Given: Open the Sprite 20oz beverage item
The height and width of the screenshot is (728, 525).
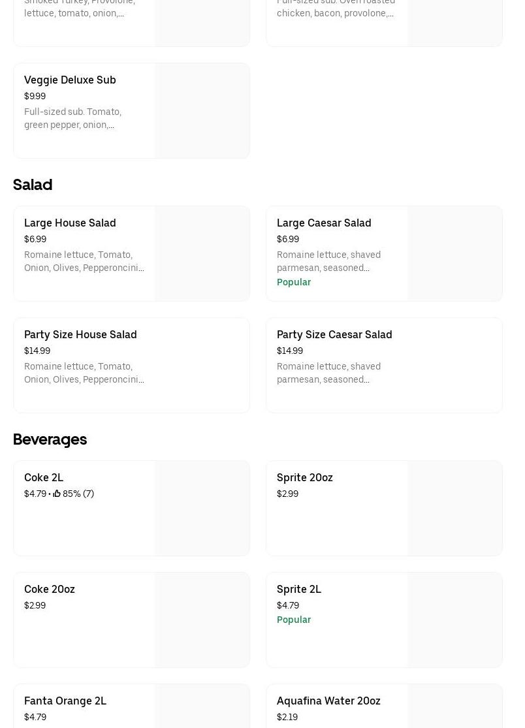Looking at the screenshot, I should [305, 477].
